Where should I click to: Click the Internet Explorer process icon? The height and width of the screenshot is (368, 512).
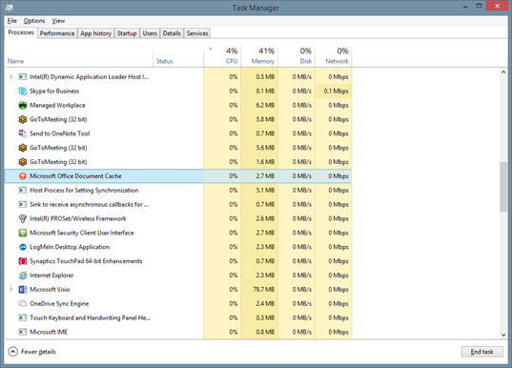[23, 276]
